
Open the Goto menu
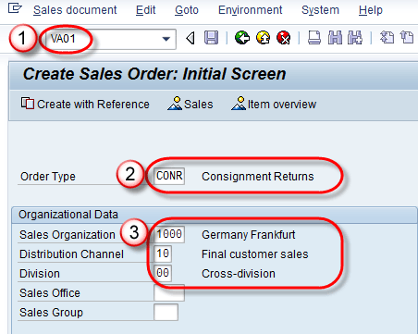[x=187, y=10]
